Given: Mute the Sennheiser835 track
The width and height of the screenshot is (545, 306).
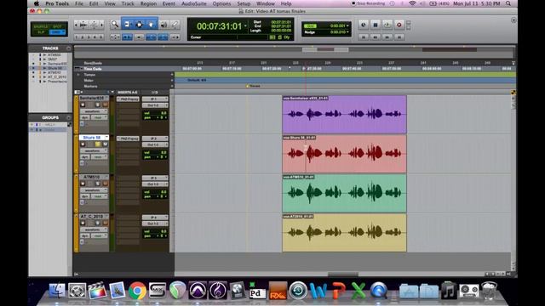Looking at the screenshot, I should point(105,105).
